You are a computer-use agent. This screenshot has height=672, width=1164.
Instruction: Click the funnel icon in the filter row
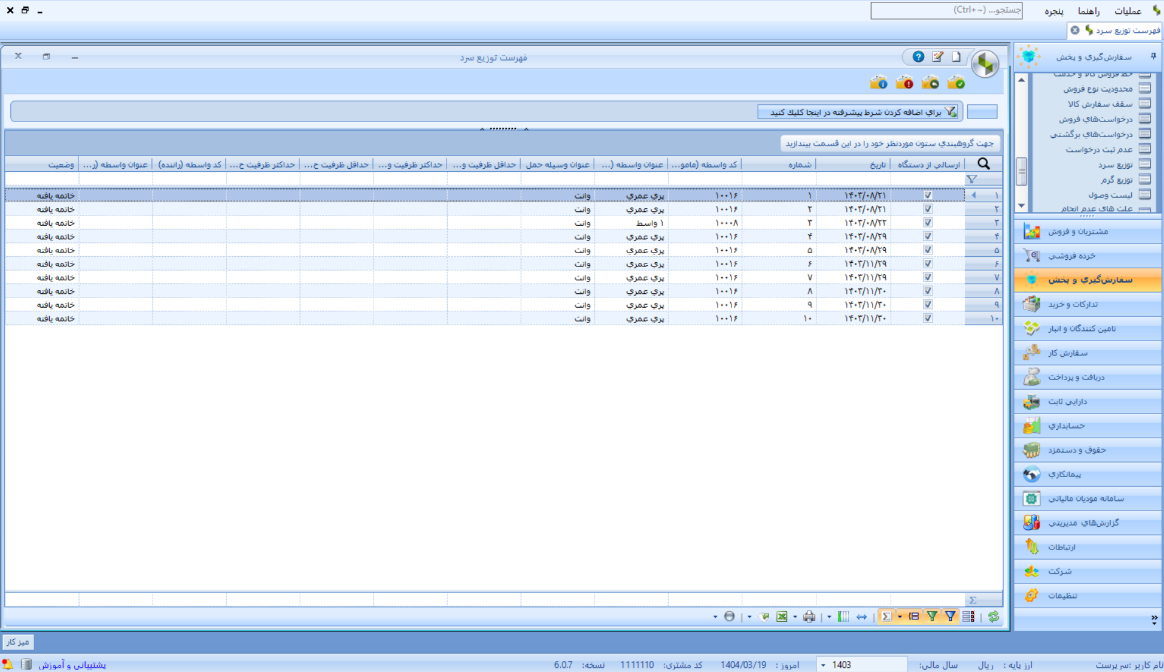tap(972, 179)
